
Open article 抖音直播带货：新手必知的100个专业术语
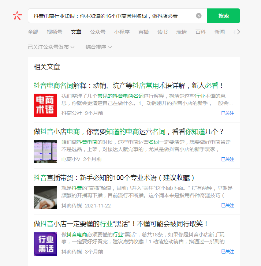[114, 178]
